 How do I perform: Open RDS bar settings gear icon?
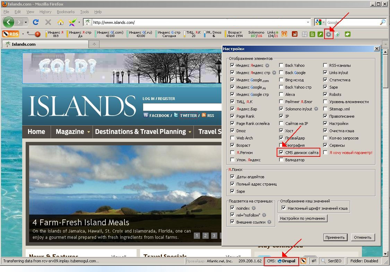(329, 34)
